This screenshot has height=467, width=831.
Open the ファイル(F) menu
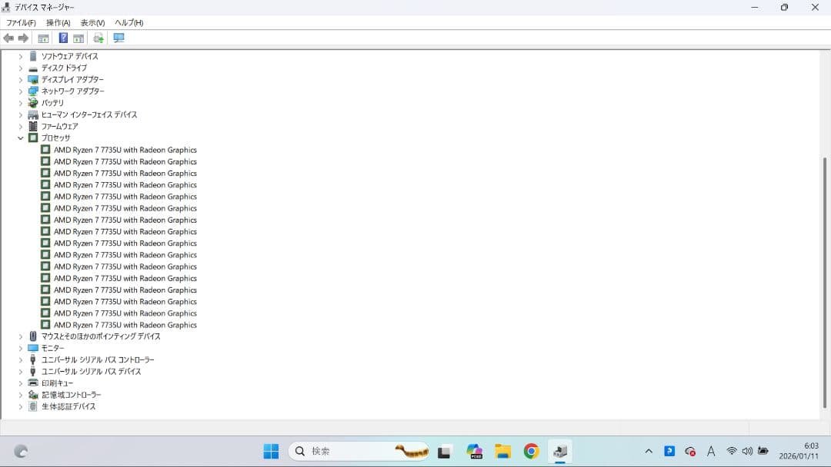pos(21,23)
